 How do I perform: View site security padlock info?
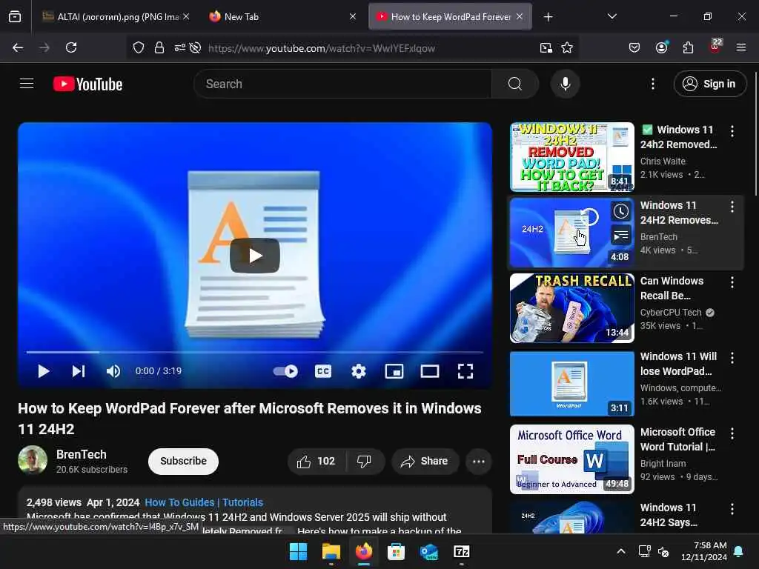[159, 47]
